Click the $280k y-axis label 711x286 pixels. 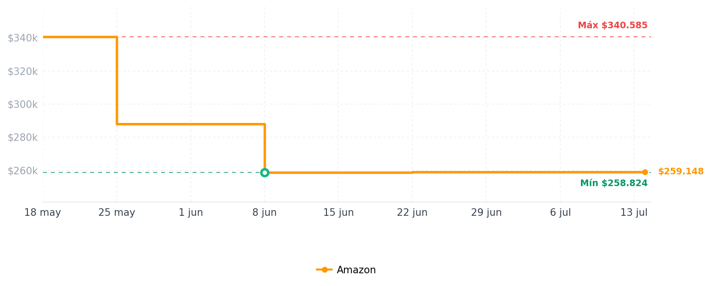(x=22, y=137)
